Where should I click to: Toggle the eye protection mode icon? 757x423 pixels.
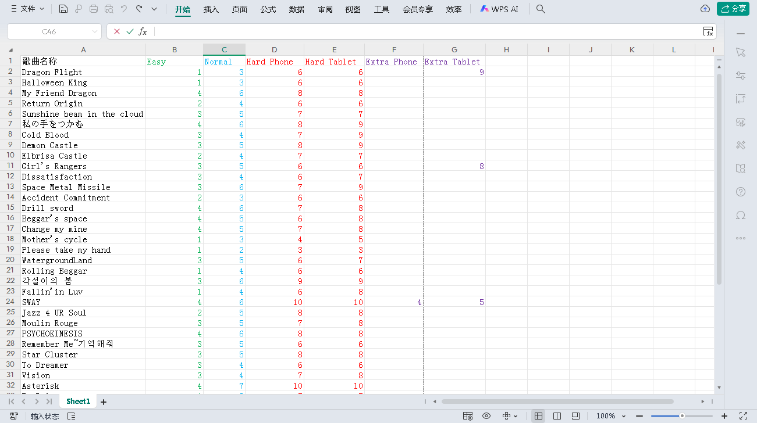pos(486,416)
